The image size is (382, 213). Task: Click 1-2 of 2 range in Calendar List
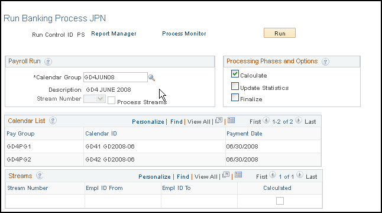pyautogui.click(x=282, y=122)
